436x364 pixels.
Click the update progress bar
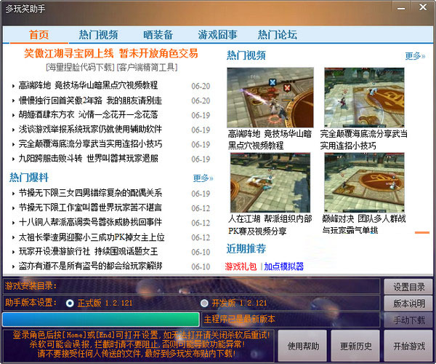(x=101, y=319)
